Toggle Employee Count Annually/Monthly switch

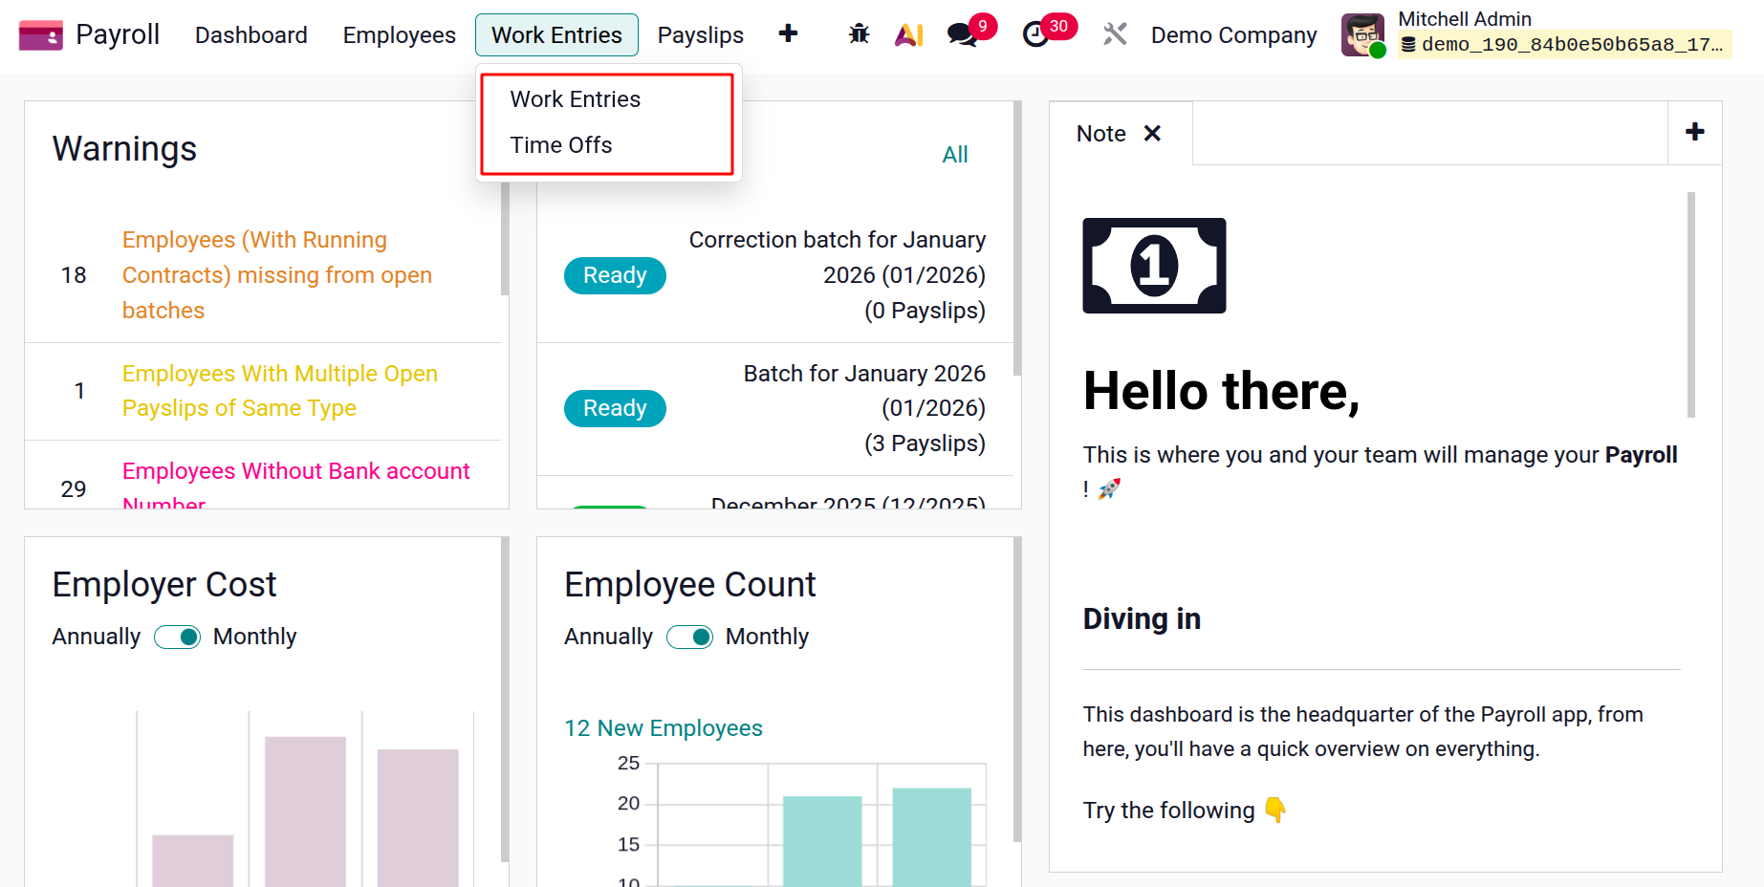(689, 637)
